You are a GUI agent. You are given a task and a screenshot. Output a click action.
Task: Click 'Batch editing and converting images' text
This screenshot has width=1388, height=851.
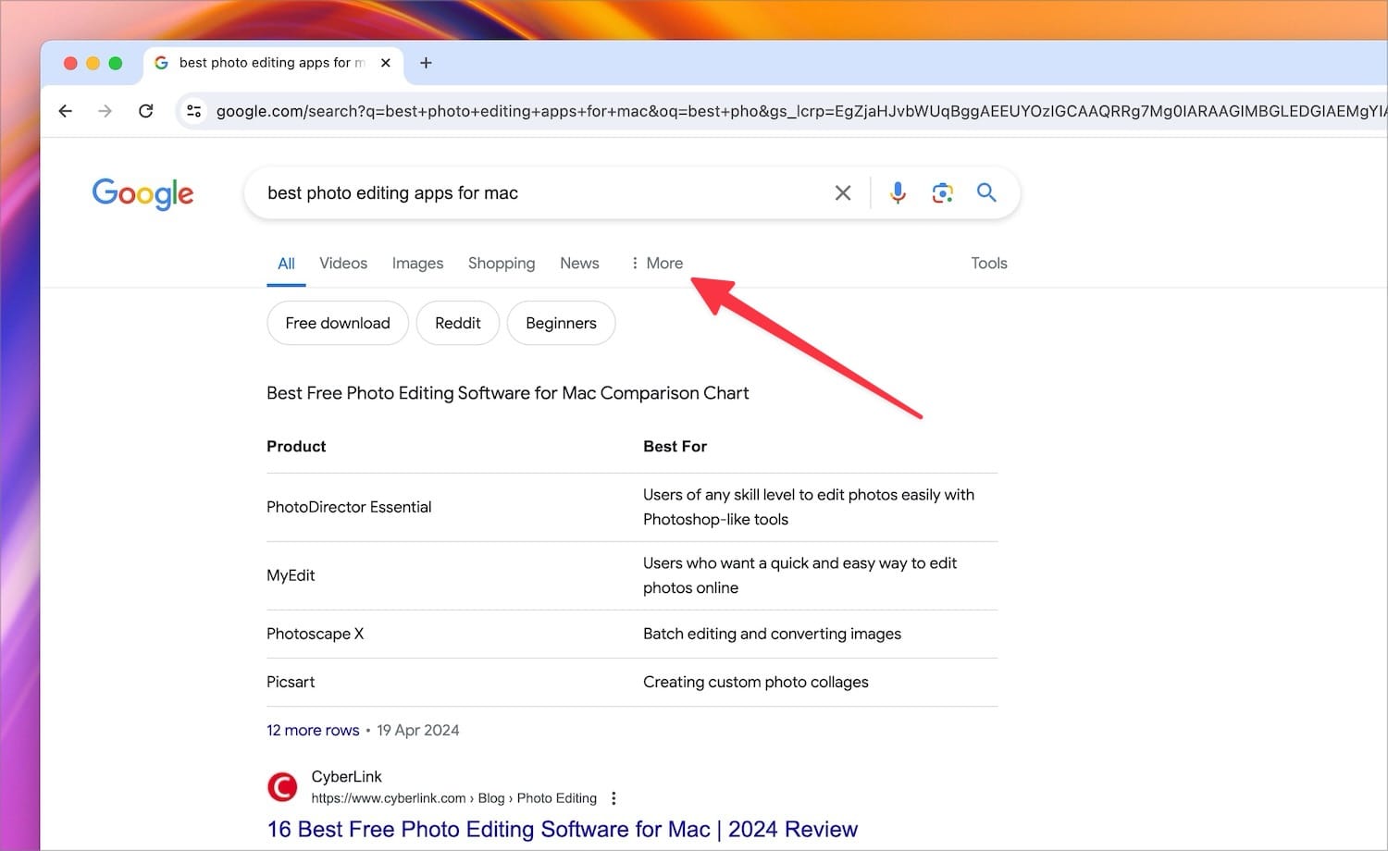click(772, 634)
